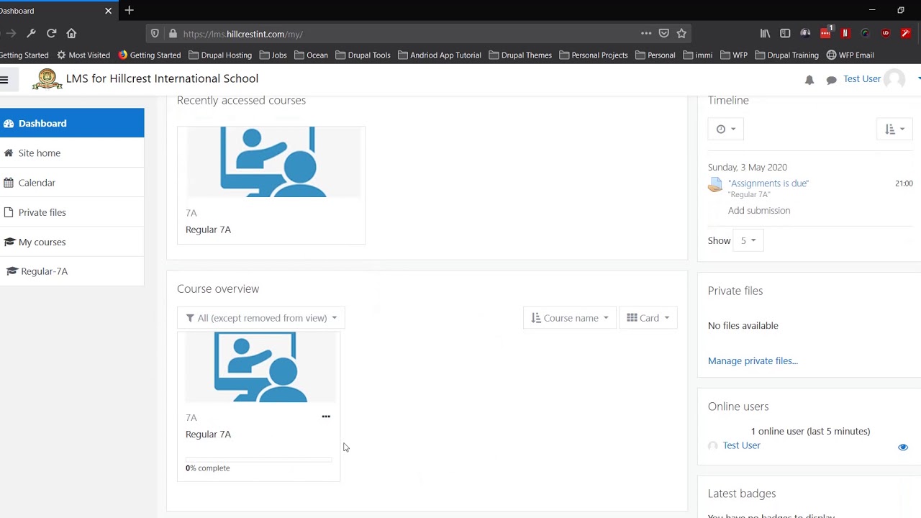
Task: Click the tracking protection shield icon
Action: tap(155, 34)
